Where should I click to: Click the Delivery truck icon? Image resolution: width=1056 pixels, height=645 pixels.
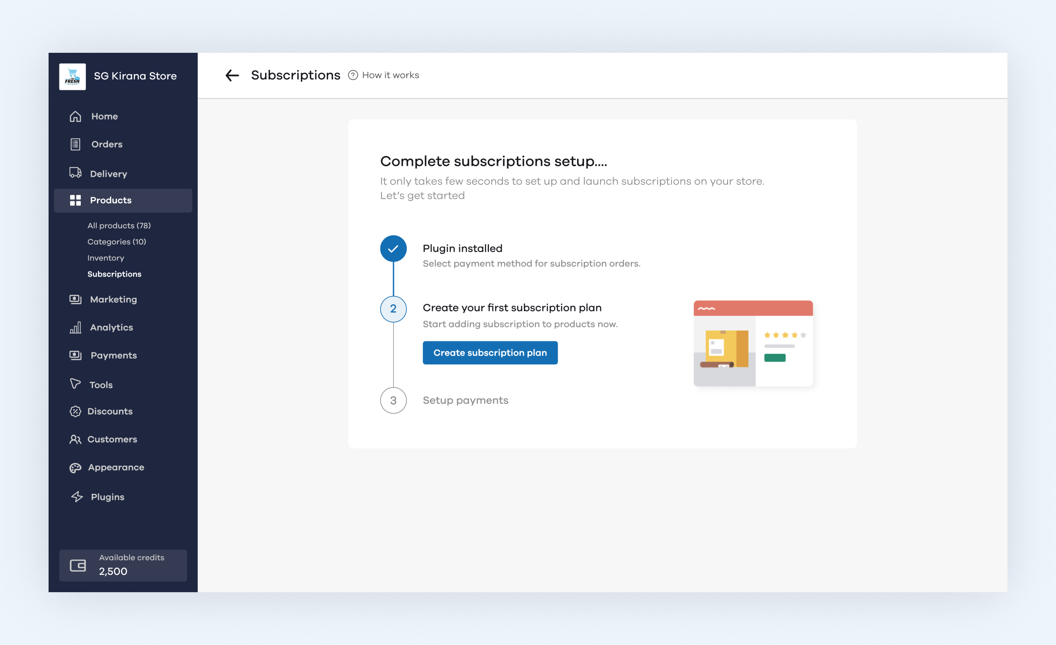tap(75, 173)
